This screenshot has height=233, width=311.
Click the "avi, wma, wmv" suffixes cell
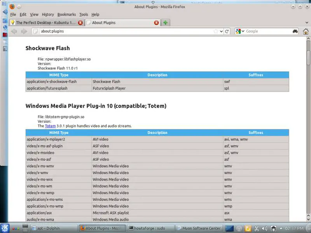point(256,139)
